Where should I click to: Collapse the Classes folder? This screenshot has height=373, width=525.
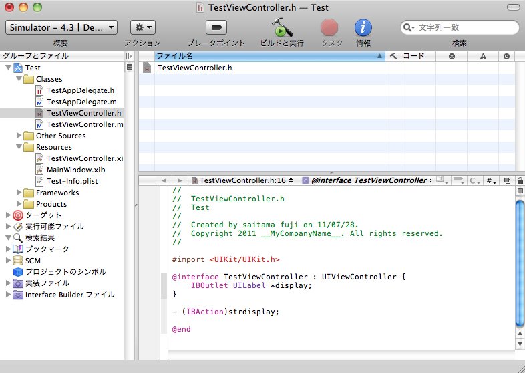tap(19, 79)
